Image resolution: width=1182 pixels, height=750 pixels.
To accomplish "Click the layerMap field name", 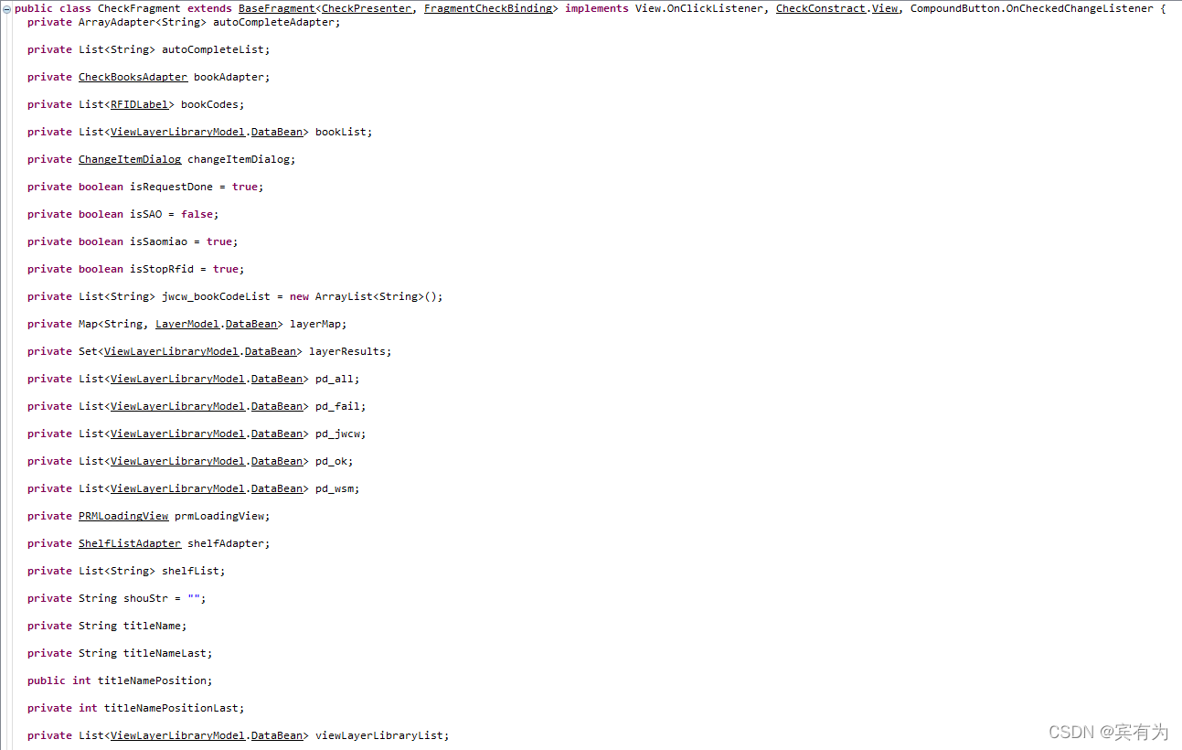I will tap(315, 324).
